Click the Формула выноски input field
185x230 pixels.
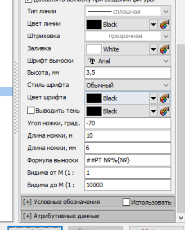(x=128, y=160)
